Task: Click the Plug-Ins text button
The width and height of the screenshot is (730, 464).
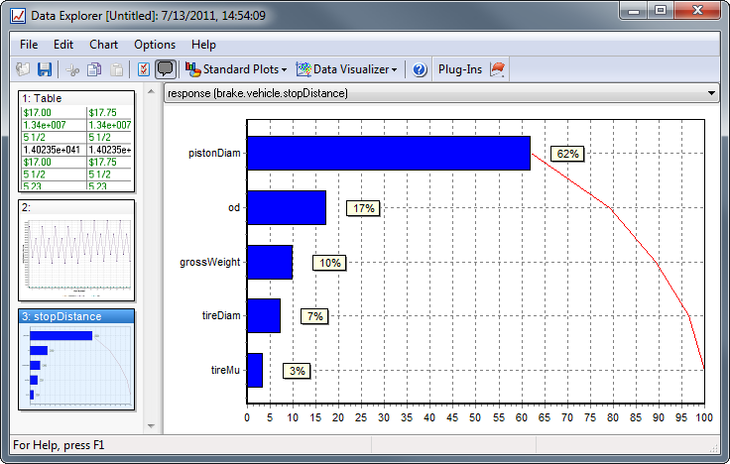Action: [459, 69]
